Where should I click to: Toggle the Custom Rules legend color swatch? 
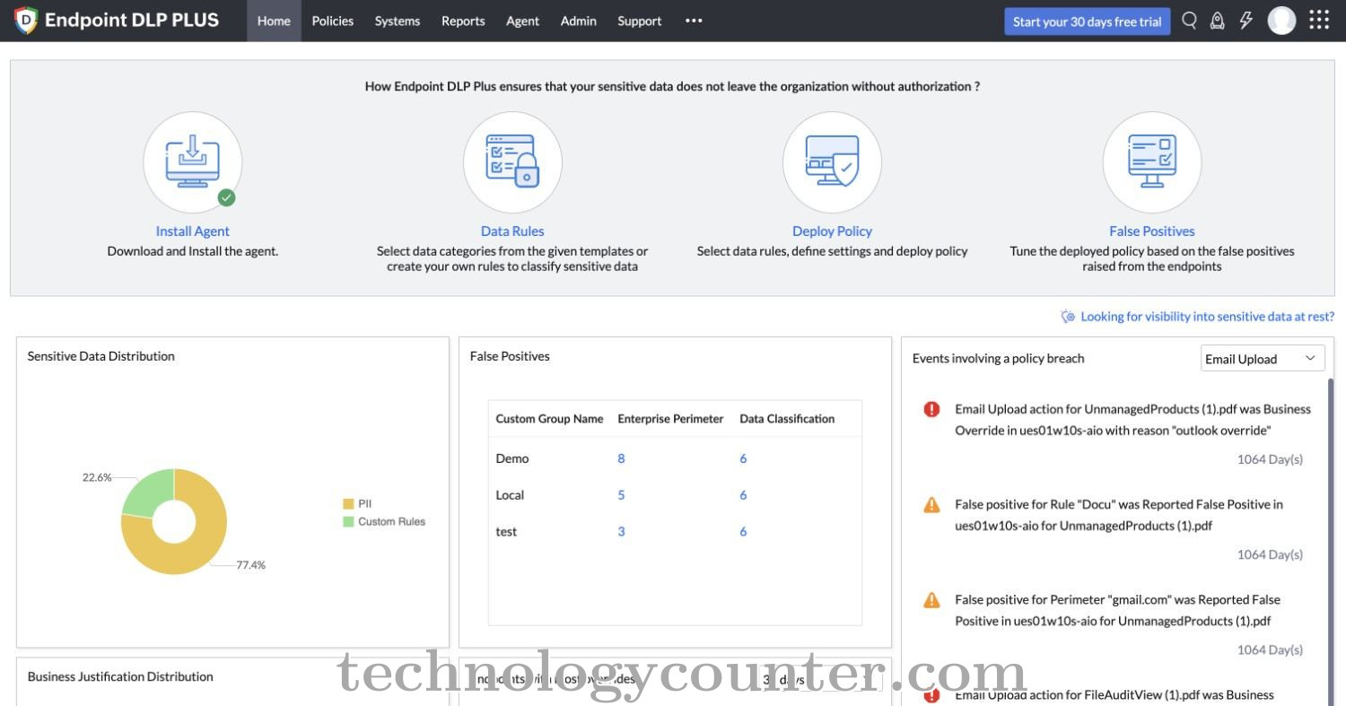click(x=348, y=522)
